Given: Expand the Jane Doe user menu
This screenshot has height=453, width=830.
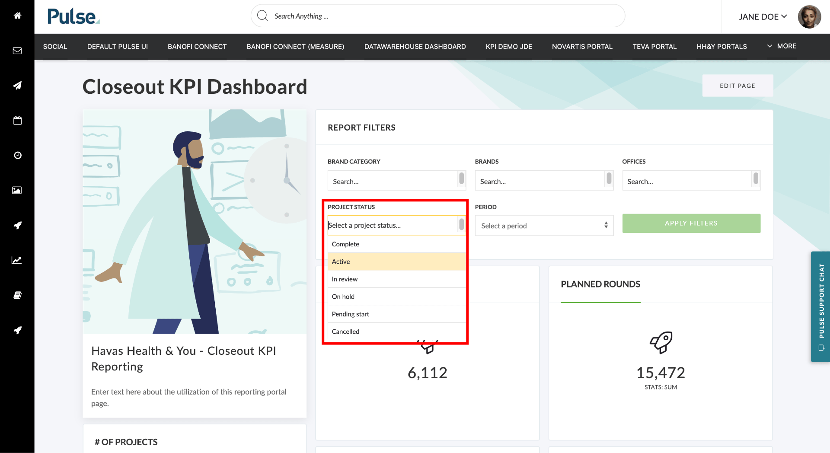Looking at the screenshot, I should tap(763, 17).
